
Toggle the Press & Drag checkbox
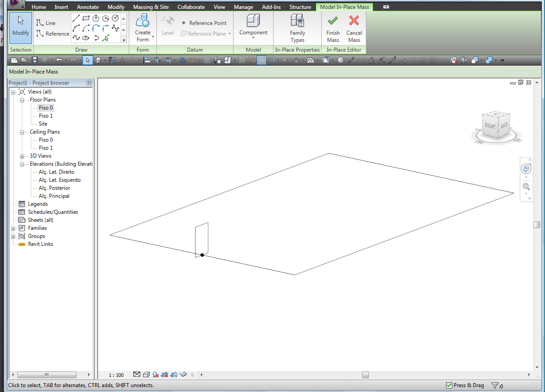pyautogui.click(x=449, y=385)
